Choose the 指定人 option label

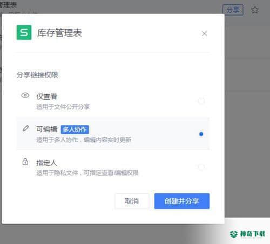46,163
